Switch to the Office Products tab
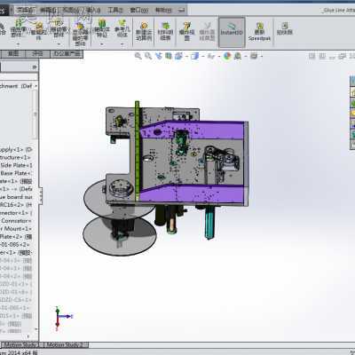The height and width of the screenshot is (355, 355). coord(67,53)
